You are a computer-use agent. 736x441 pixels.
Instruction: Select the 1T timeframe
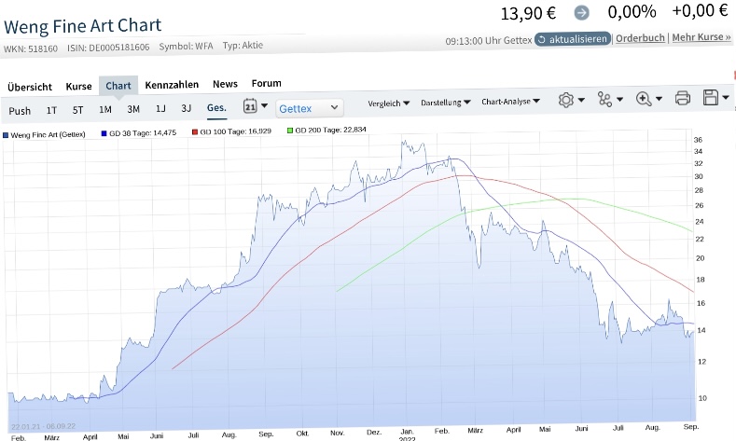click(x=51, y=111)
